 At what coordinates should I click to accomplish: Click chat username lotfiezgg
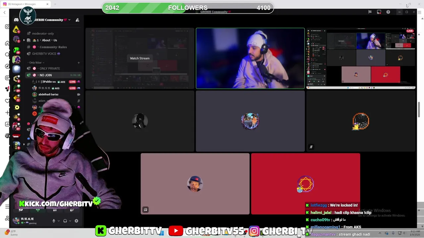[318, 205]
